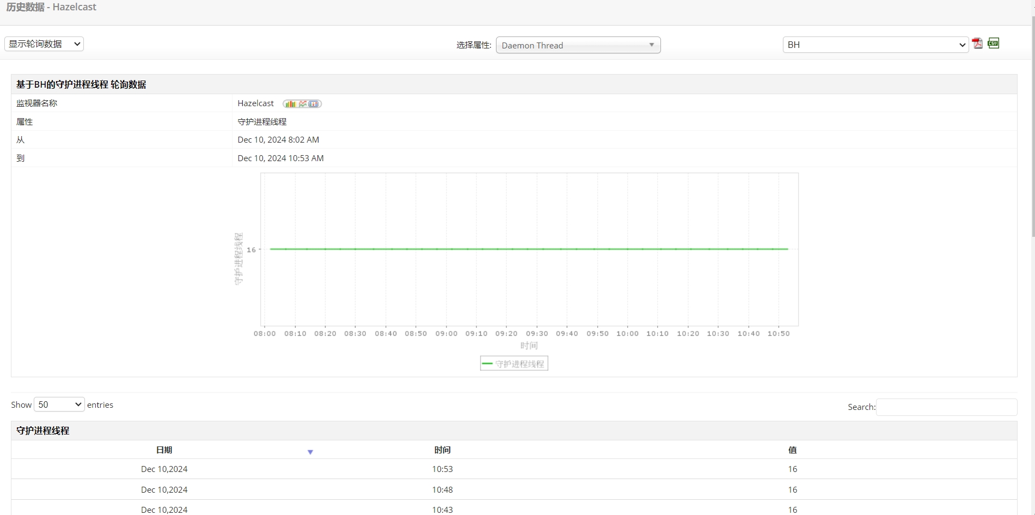Click the vertical page scrollbar
1035x515 pixels.
1033,125
